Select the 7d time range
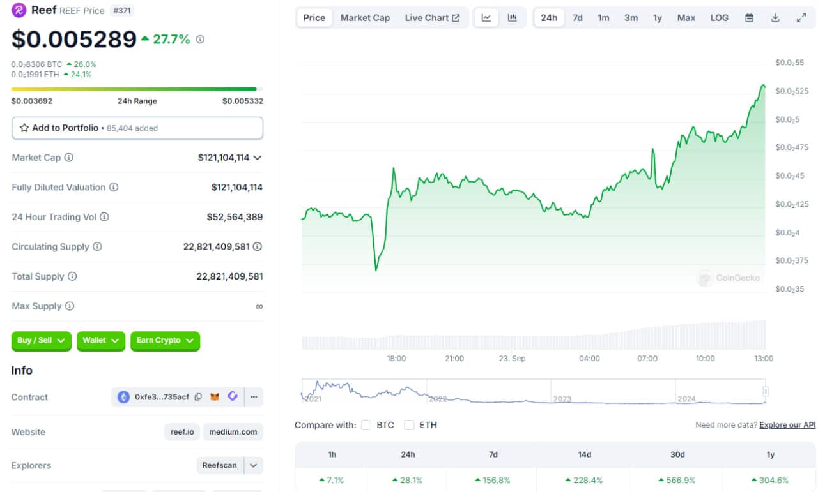Viewport: 818px width, 492px height. tap(578, 18)
